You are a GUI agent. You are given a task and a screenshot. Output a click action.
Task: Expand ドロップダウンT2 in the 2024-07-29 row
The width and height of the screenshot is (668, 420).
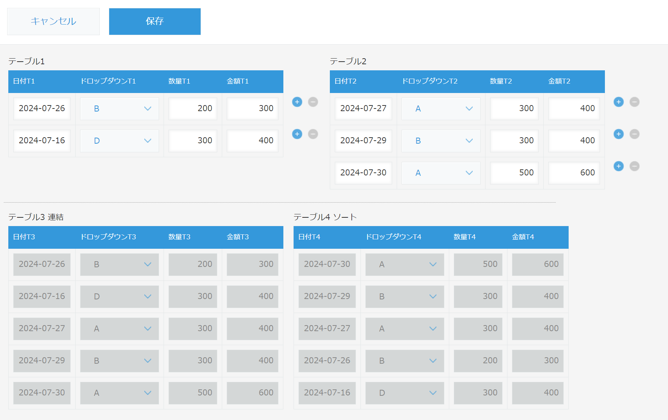[x=441, y=141]
